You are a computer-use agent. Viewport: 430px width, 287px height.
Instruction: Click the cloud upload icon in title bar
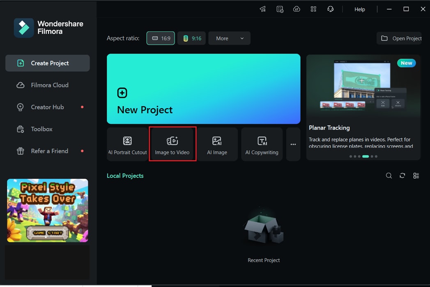point(297,9)
